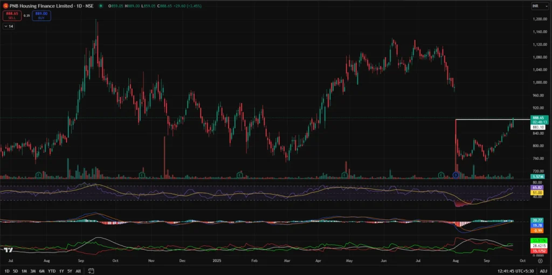Image resolution: width=552 pixels, height=275 pixels.
Task: Select the white horizontal line label 883.10
Action: [x=538, y=127]
